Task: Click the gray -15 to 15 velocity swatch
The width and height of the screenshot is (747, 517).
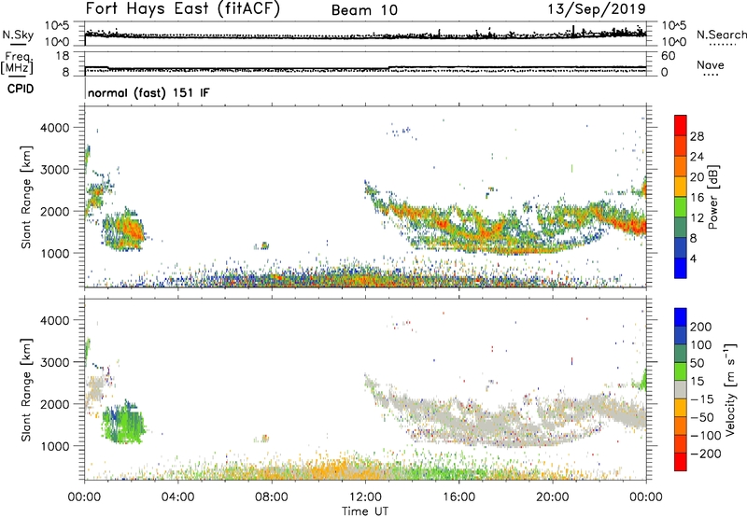Action: point(681,389)
